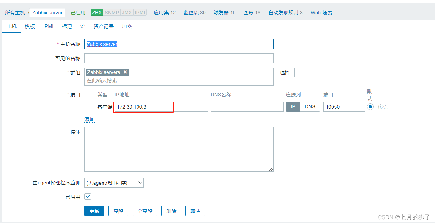Screen dimensions: 435x223
Task: Click the 移除 interface link
Action: click(x=383, y=107)
